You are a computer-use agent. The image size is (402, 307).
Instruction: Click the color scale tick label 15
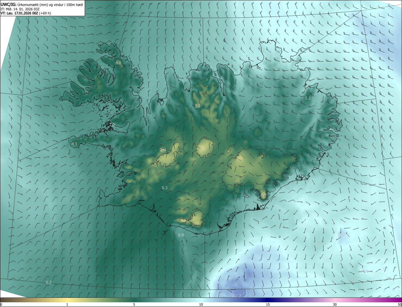pyautogui.click(x=268, y=304)
